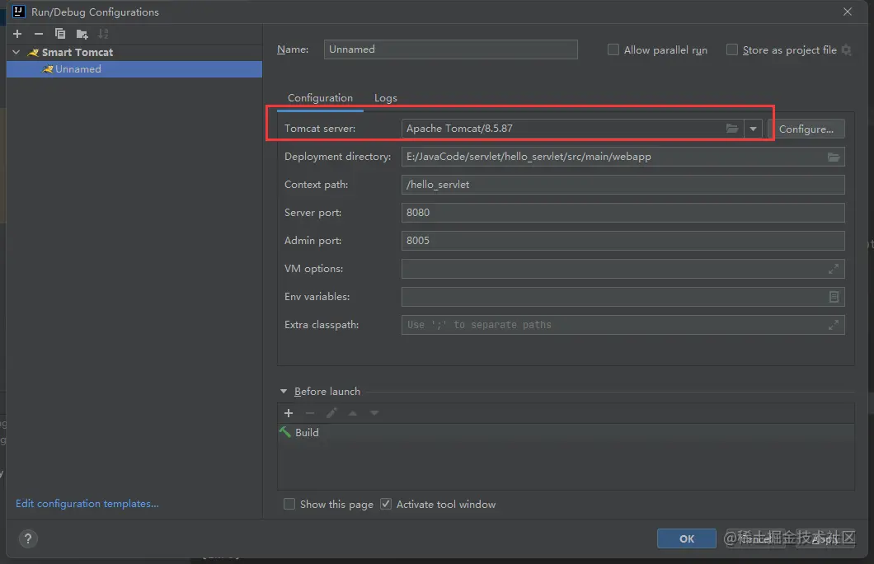The image size is (874, 564).
Task: Confirm with the OK button
Action: click(687, 538)
